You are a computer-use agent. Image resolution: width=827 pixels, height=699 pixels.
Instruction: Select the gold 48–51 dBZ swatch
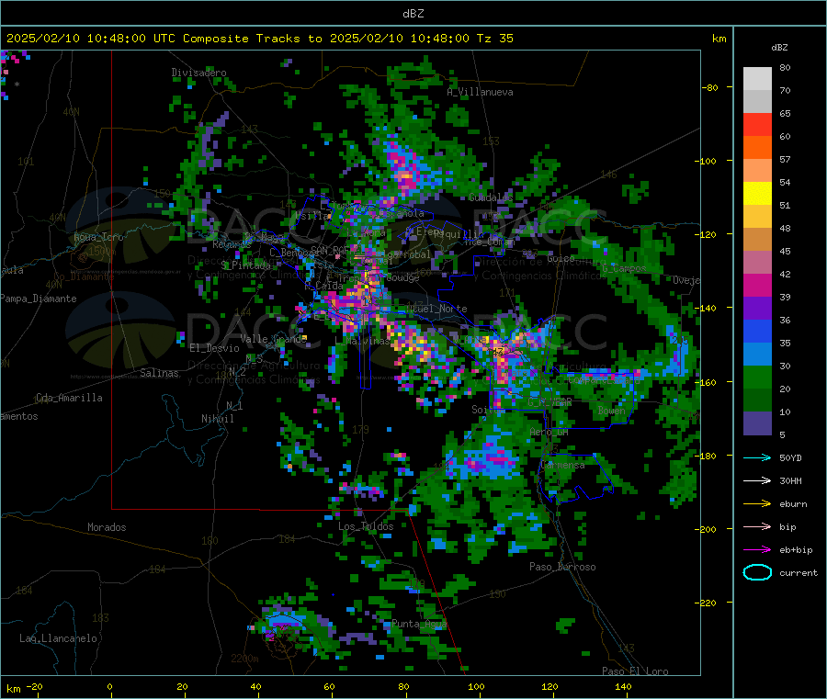pyautogui.click(x=757, y=216)
